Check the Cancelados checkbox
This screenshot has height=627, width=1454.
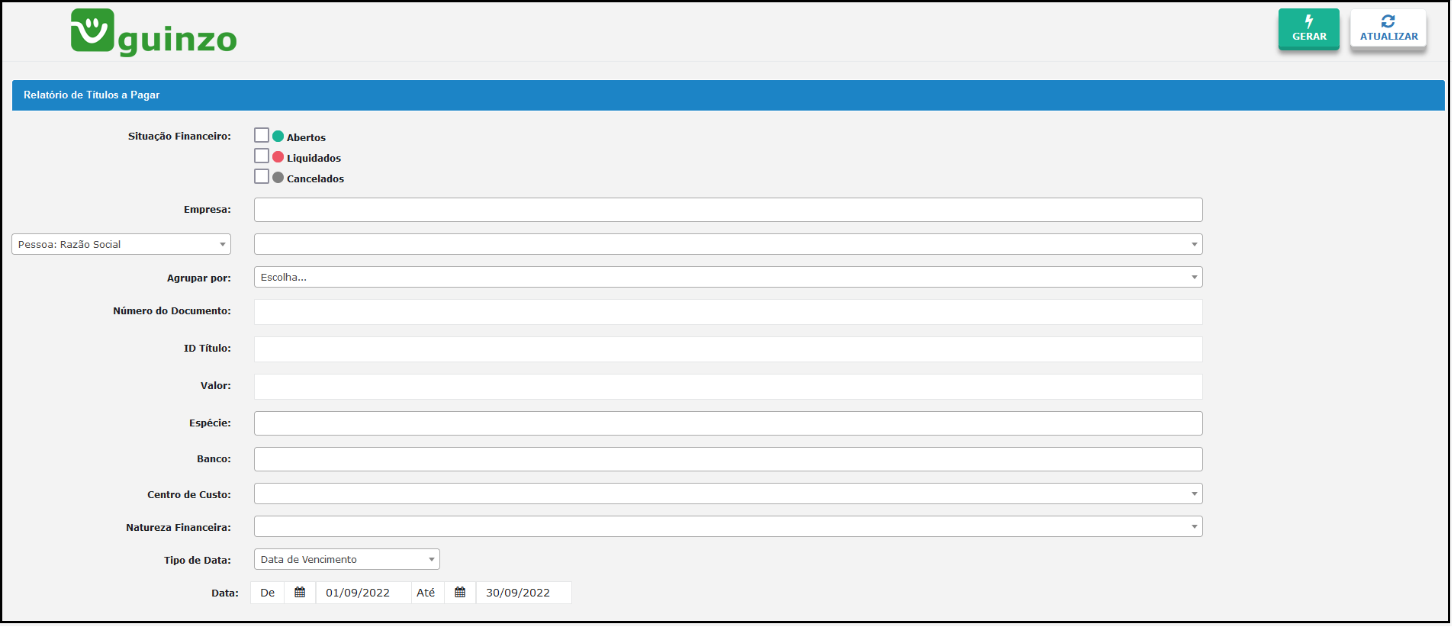[x=262, y=176]
